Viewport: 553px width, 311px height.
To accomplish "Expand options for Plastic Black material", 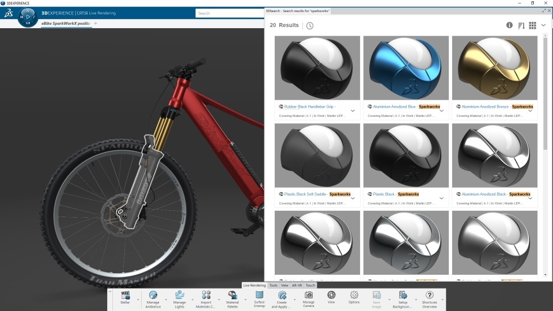I will [x=441, y=198].
